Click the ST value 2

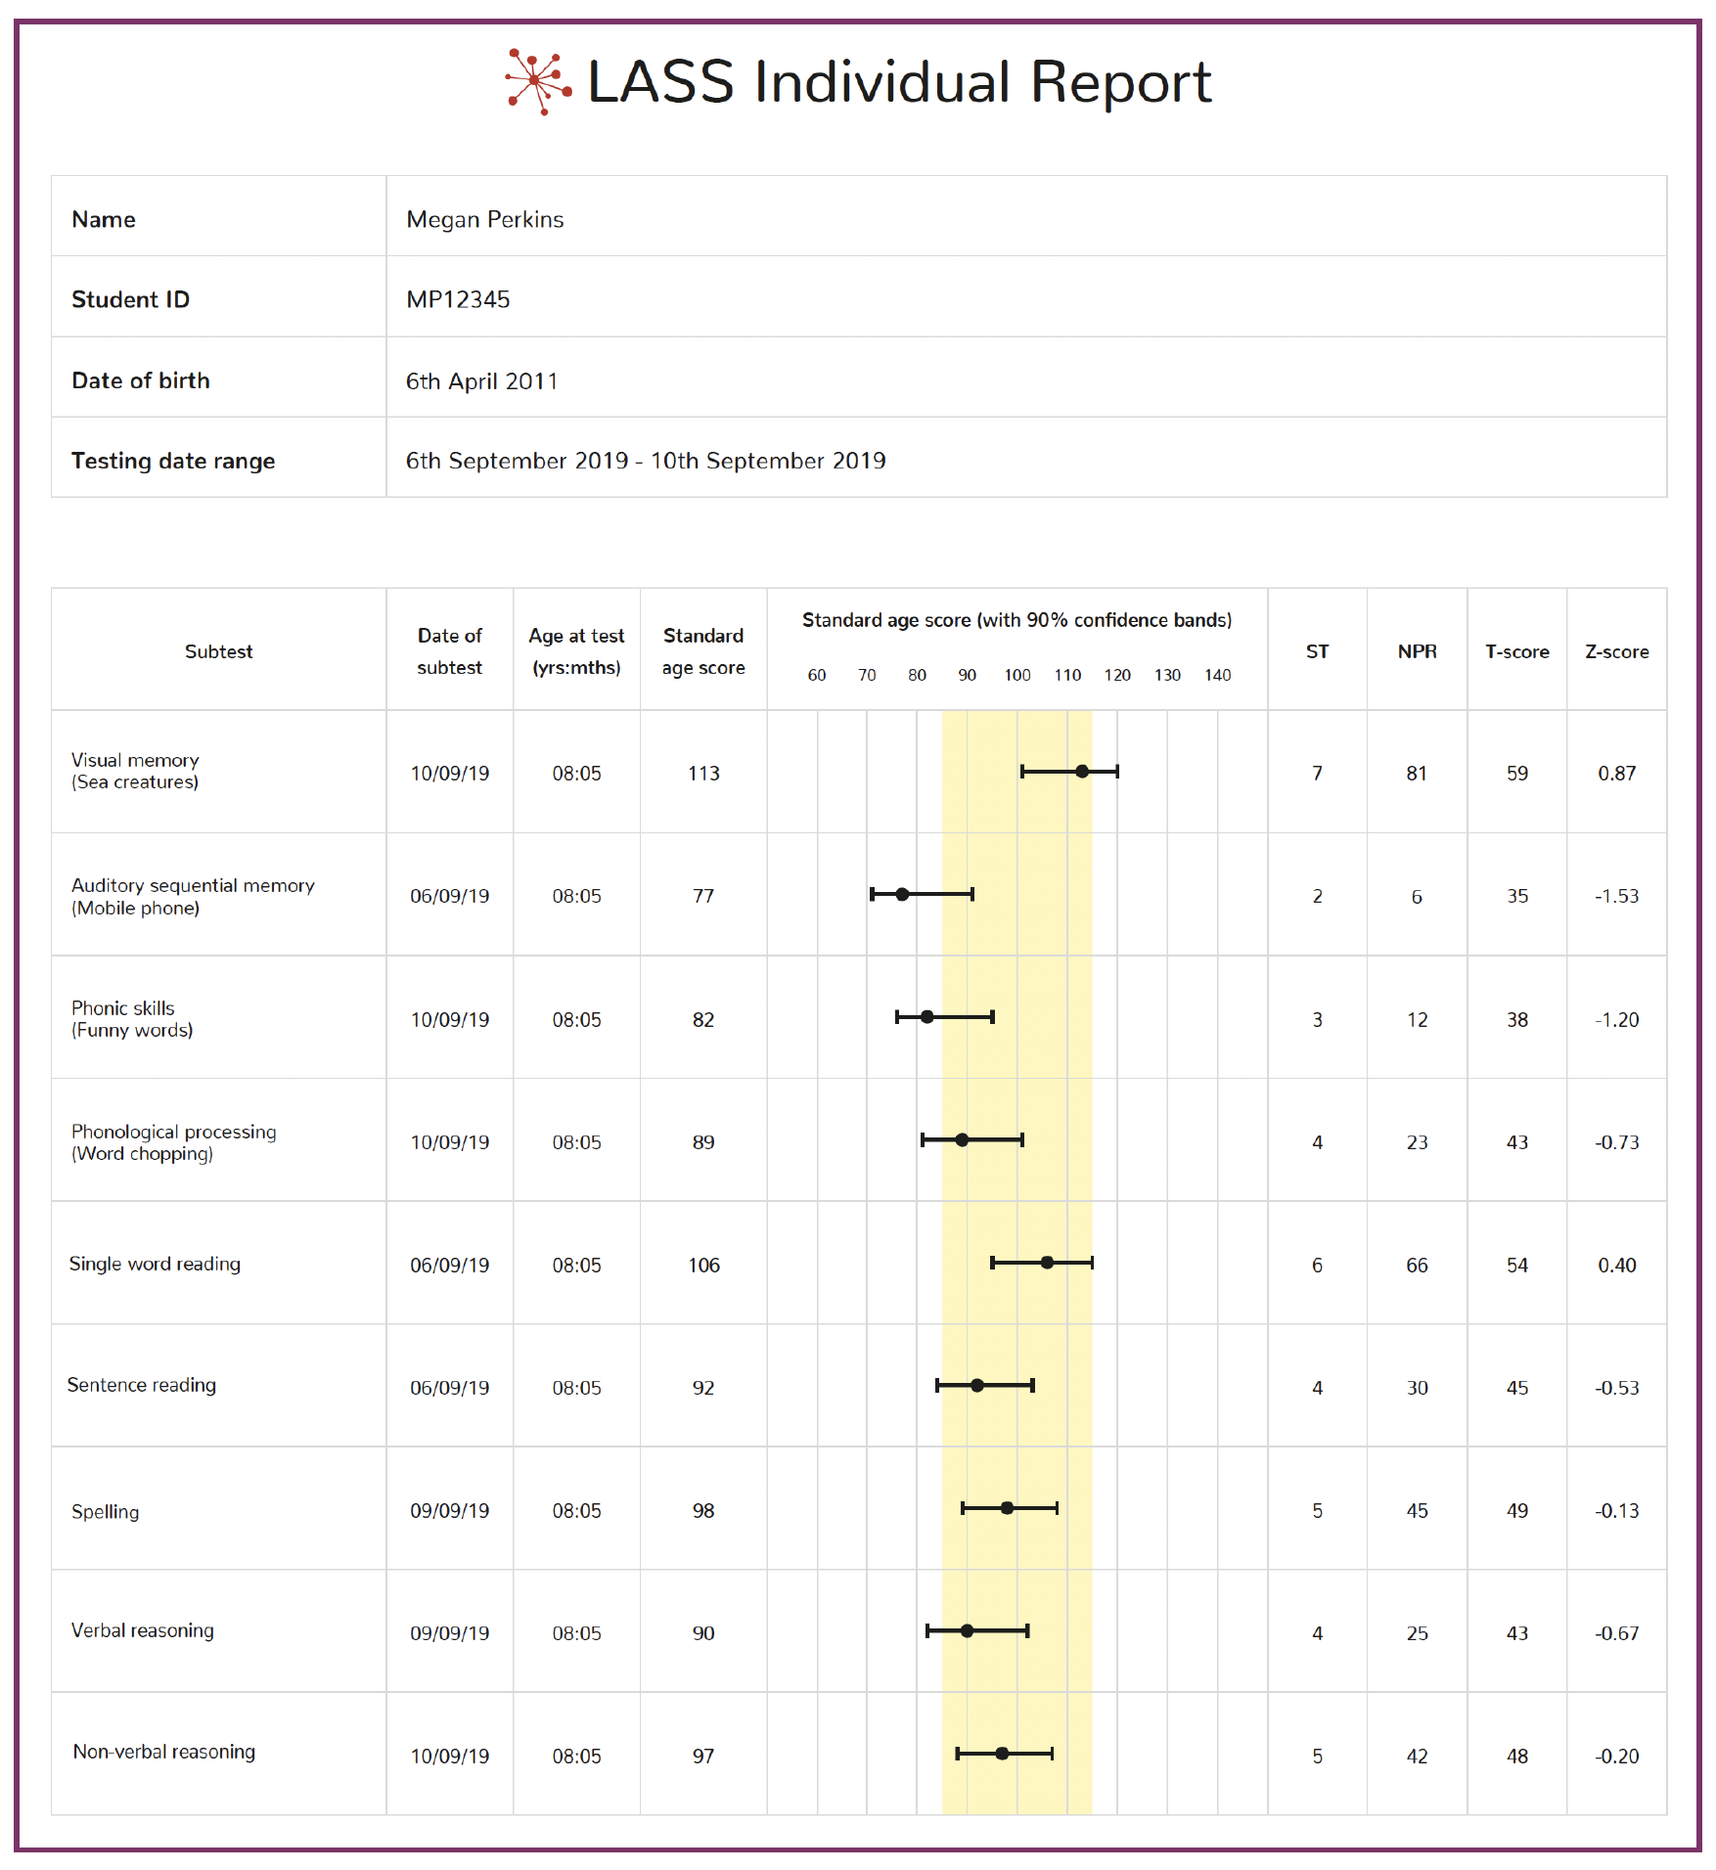point(1318,896)
